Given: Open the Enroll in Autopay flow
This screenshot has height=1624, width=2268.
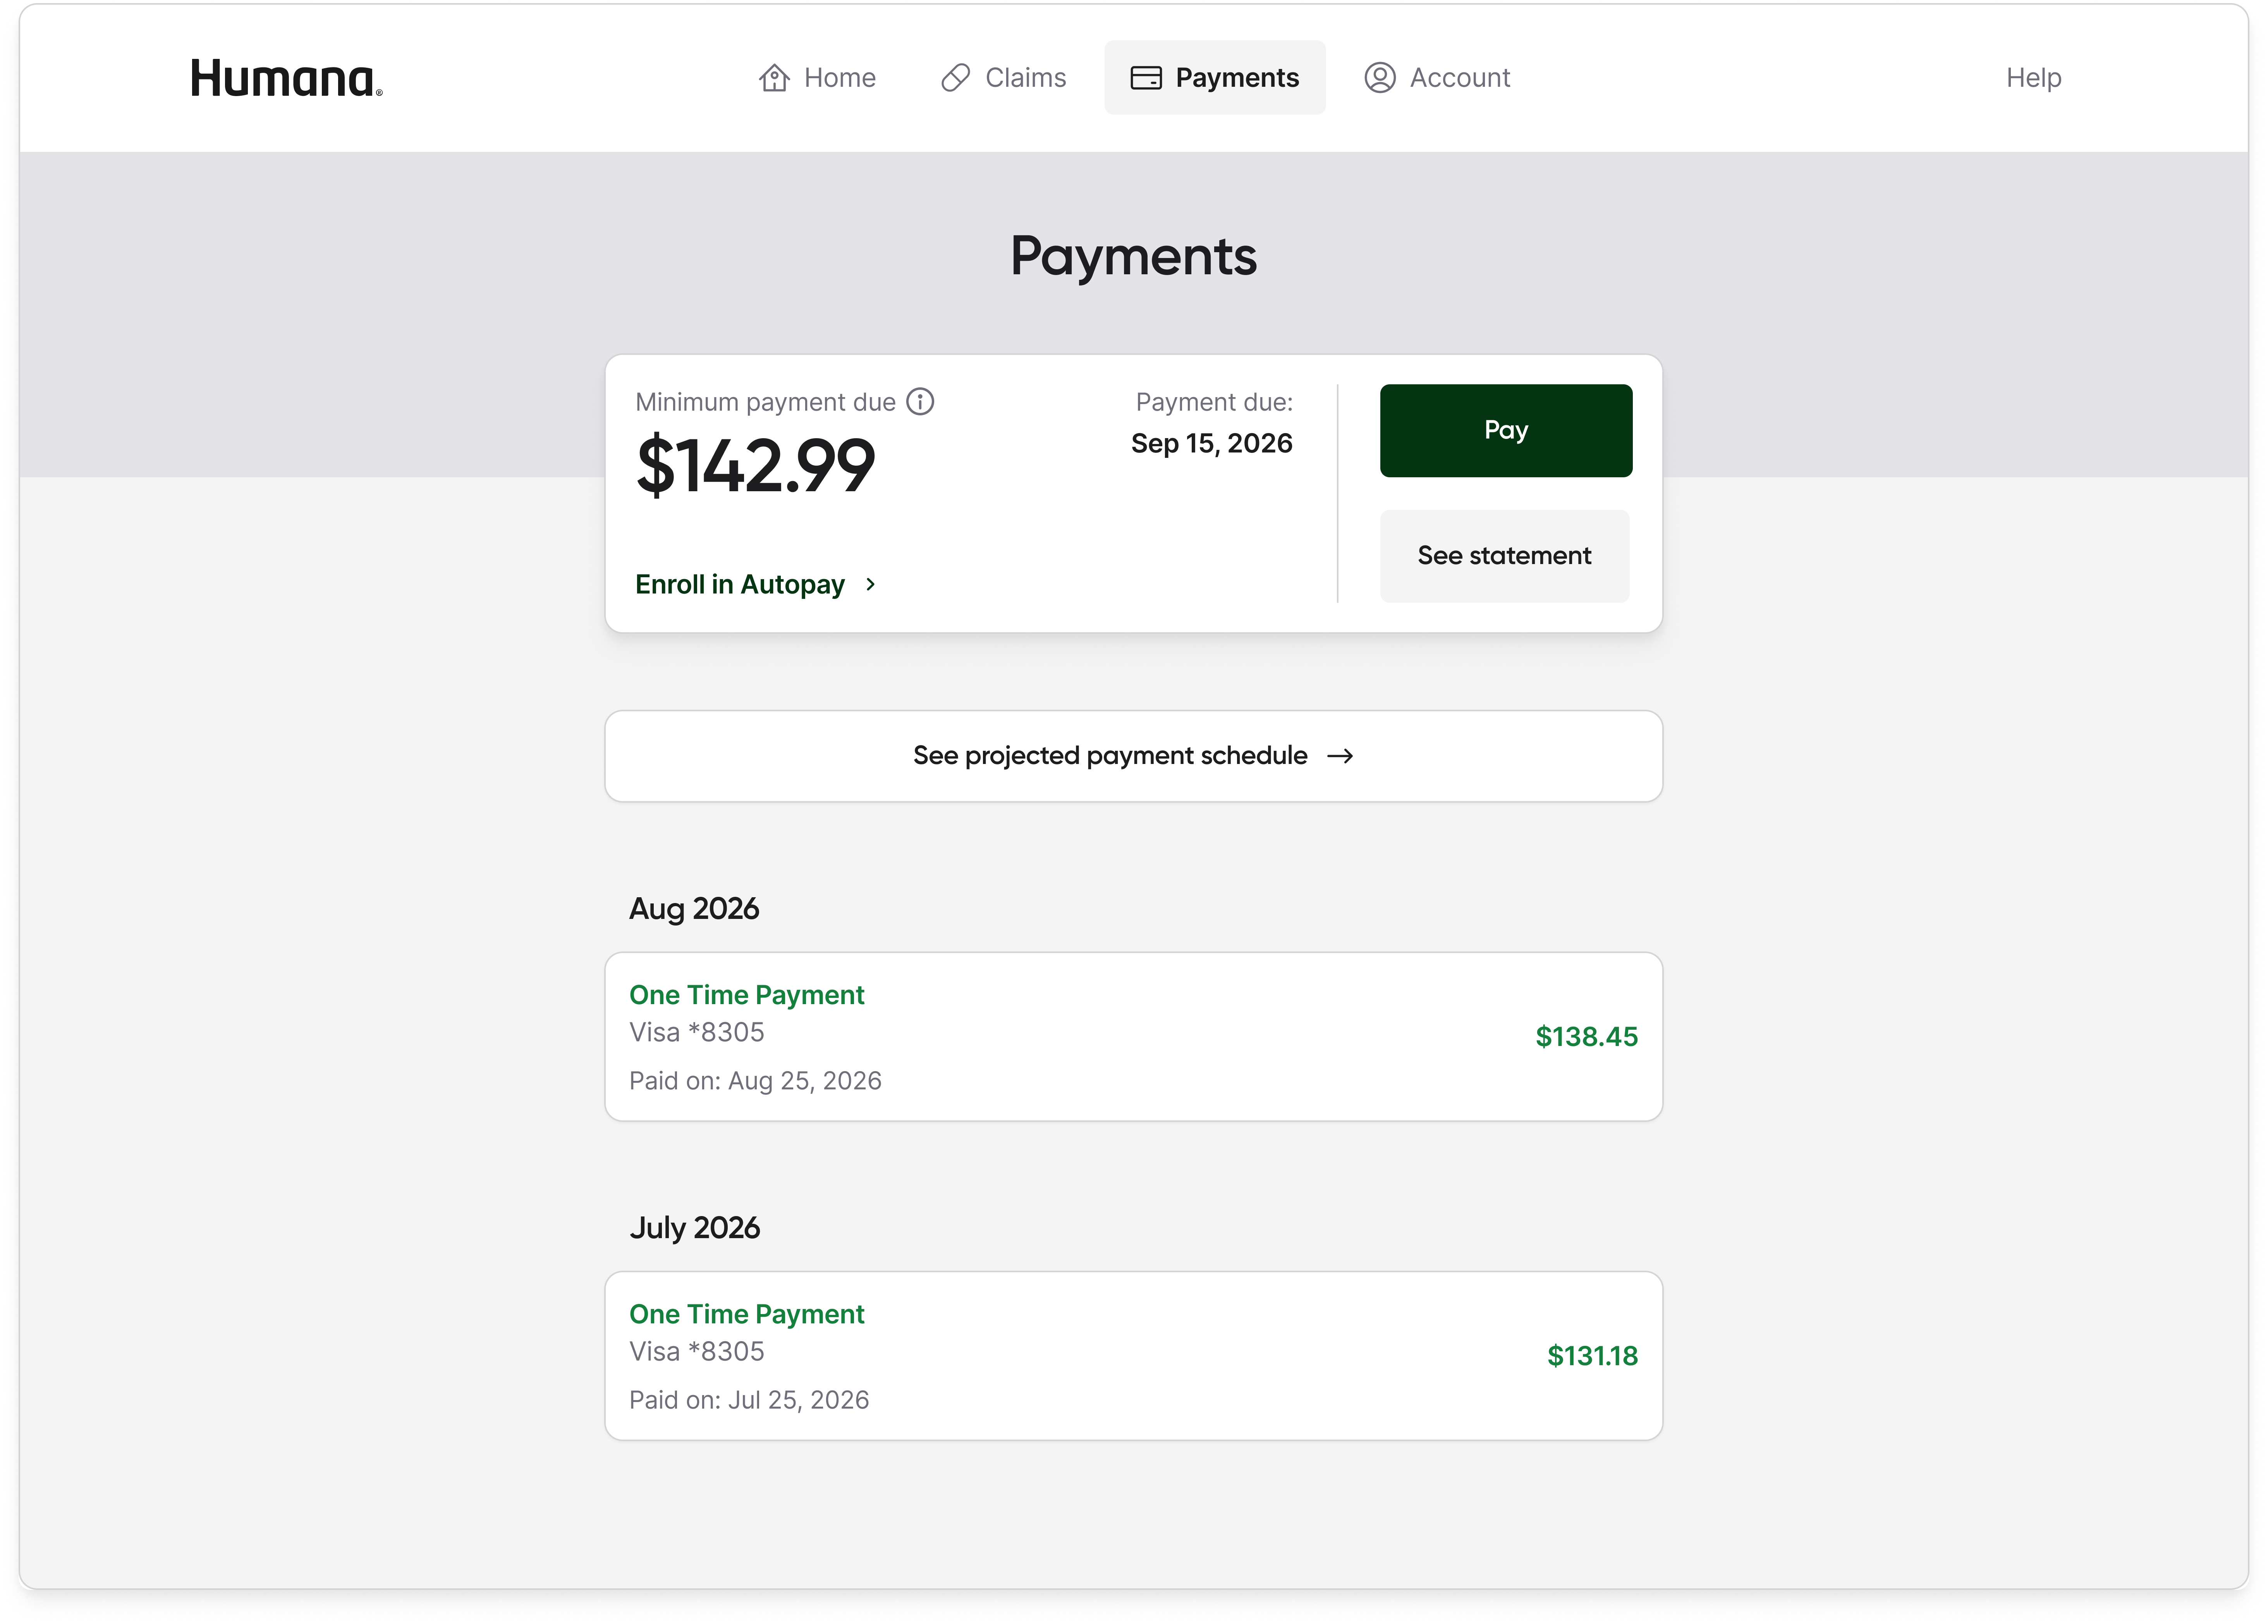Looking at the screenshot, I should [x=740, y=584].
